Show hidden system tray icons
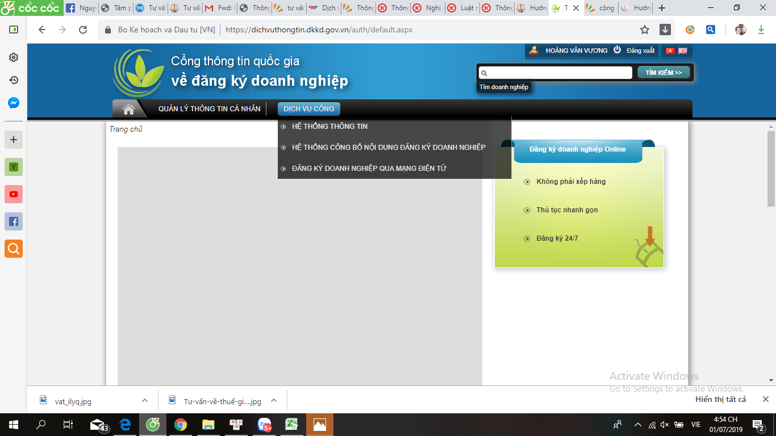The width and height of the screenshot is (776, 436). (637, 424)
